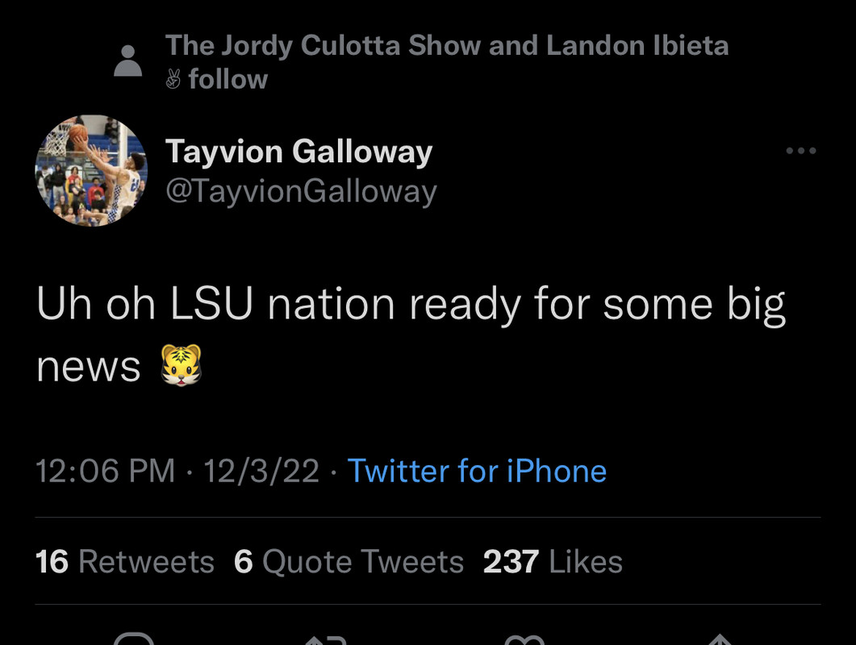The height and width of the screenshot is (645, 856).
Task: Click the tweet text about LSU nation
Action: click(x=411, y=334)
